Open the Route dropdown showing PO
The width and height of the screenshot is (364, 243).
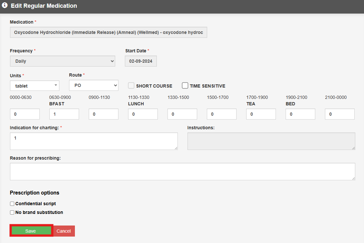(x=94, y=85)
